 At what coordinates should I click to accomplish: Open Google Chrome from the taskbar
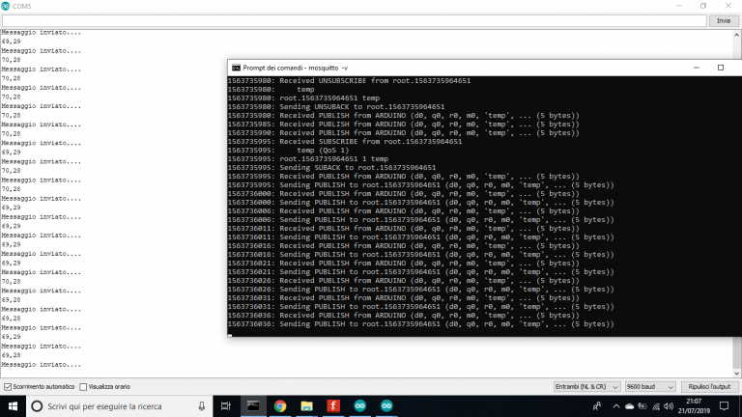(280, 406)
